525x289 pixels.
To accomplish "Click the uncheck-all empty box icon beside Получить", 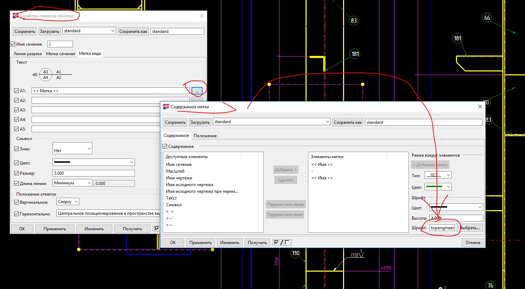I will point(287,242).
